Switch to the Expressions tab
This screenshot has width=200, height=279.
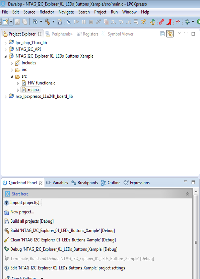[137, 183]
